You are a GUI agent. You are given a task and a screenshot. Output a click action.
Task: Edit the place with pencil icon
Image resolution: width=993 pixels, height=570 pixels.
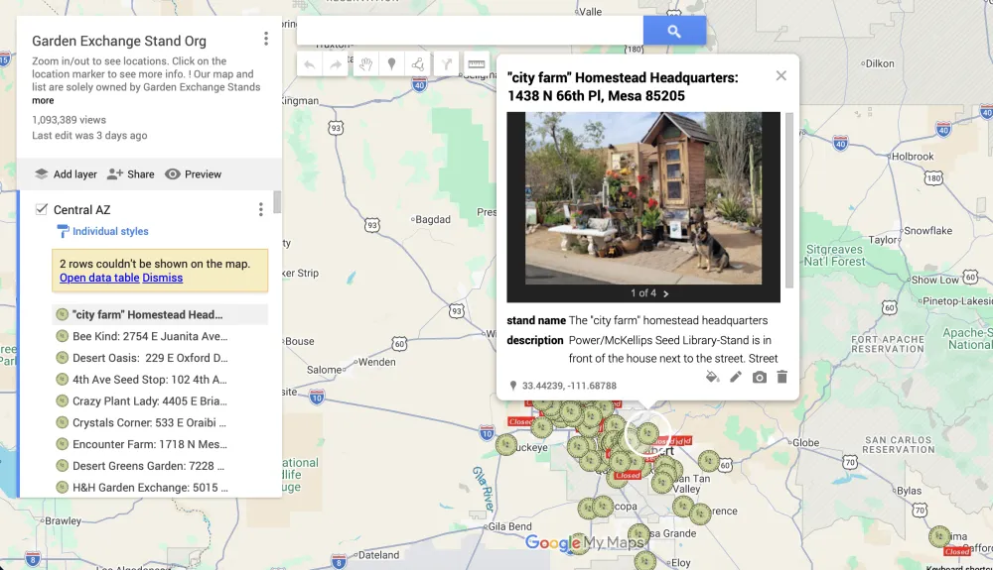click(x=736, y=377)
